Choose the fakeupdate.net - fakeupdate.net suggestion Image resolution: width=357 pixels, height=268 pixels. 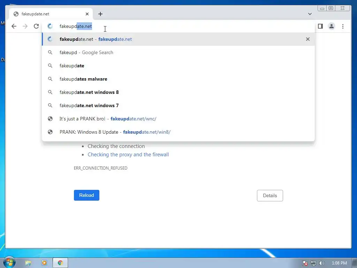tap(178, 39)
